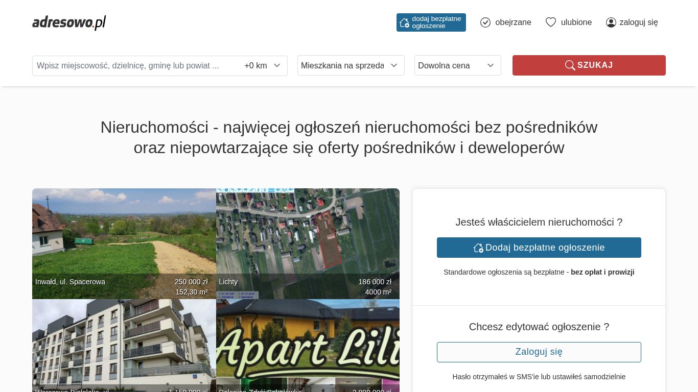Screen dimensions: 698x392
Task: Go to ulubione in the header
Action: coord(576,22)
